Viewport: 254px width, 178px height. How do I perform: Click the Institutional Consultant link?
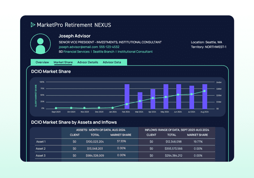pos(135,52)
